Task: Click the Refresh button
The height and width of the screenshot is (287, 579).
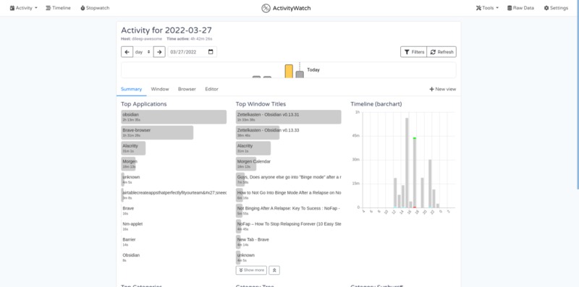Action: click(x=441, y=52)
